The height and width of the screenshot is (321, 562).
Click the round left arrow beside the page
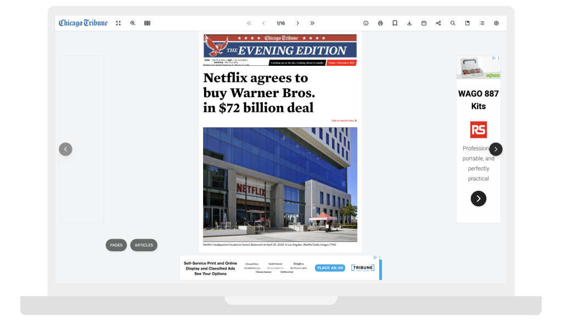coord(66,149)
